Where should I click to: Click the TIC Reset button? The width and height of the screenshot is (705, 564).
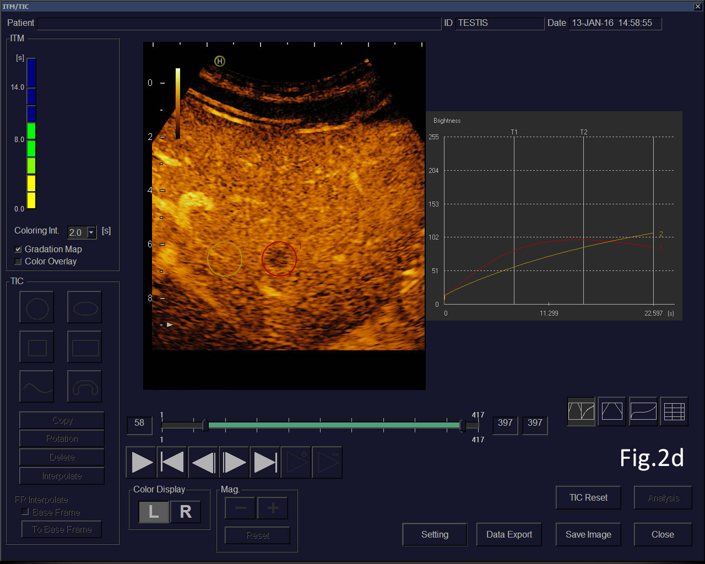point(588,498)
